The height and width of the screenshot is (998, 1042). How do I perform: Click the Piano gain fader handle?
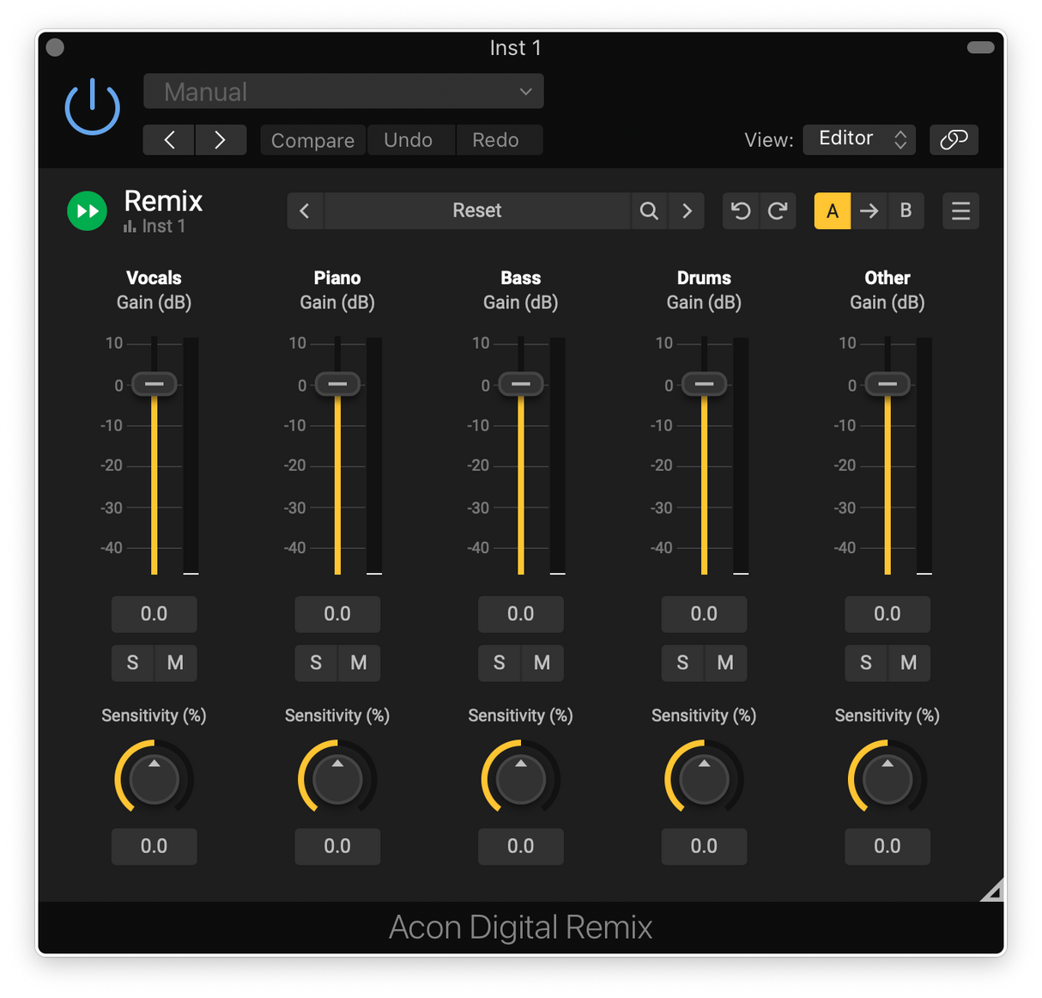[x=337, y=384]
